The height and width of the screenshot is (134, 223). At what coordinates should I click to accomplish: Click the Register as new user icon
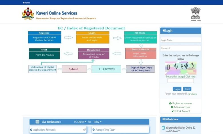pos(170,103)
